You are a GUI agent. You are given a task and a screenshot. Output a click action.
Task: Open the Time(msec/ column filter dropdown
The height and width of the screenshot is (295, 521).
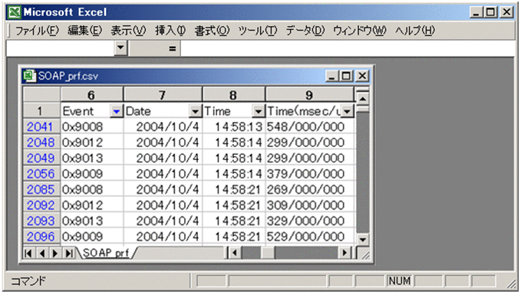pyautogui.click(x=348, y=112)
